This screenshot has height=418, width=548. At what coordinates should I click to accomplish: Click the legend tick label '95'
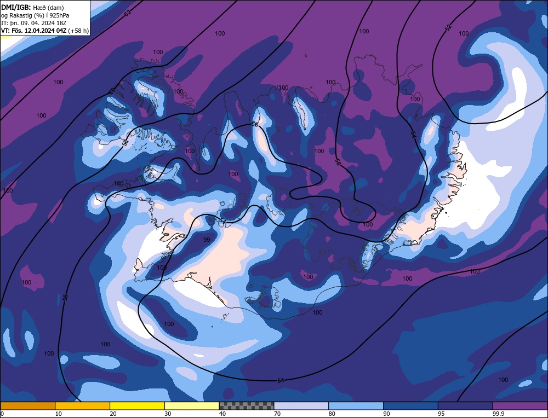tap(441, 414)
